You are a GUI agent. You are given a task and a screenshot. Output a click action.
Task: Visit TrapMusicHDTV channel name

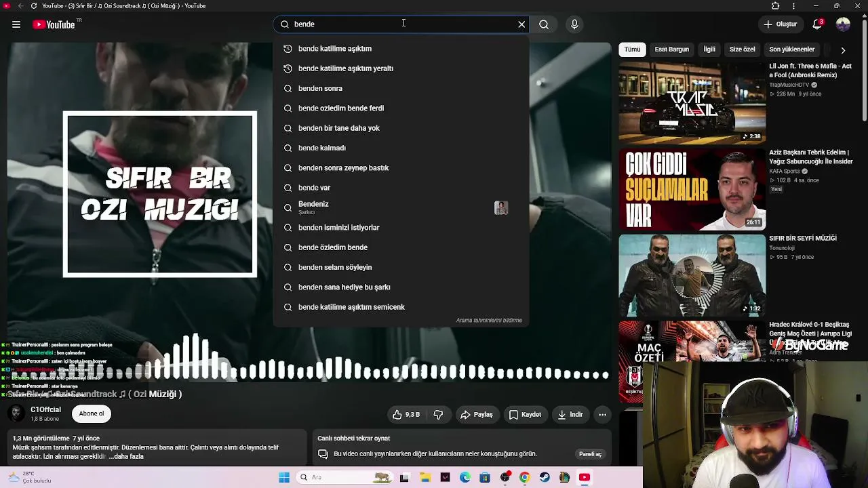click(789, 85)
